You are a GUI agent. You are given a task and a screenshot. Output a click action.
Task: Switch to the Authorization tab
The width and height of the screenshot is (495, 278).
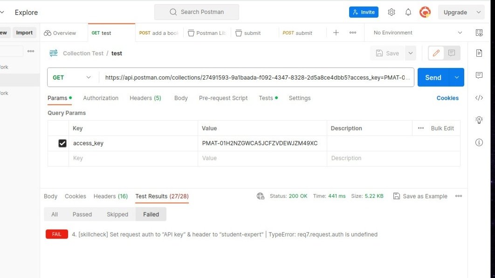(101, 98)
